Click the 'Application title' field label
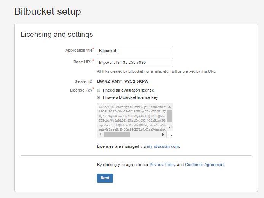The height and width of the screenshot is (198, 264). tap(79, 51)
